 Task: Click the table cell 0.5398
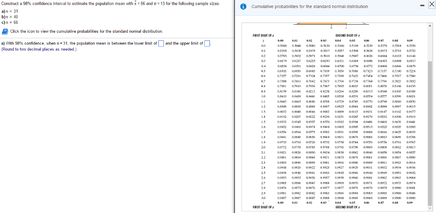click(x=282, y=51)
